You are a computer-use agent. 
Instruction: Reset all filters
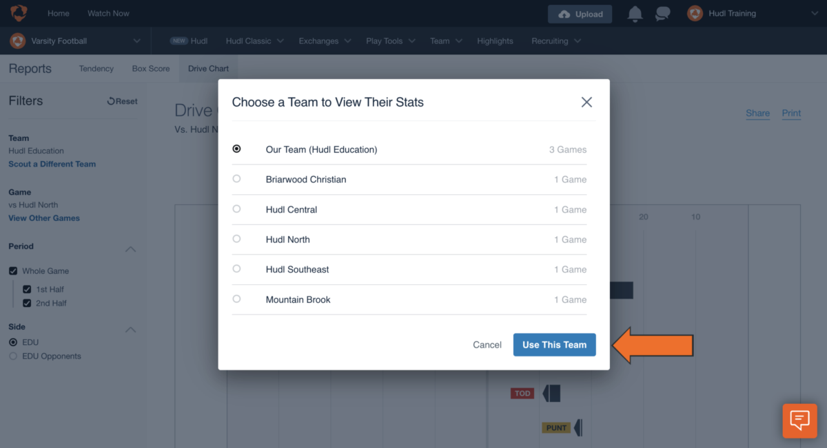point(122,100)
